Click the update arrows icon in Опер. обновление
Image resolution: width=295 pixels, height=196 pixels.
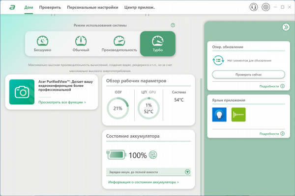[218, 60]
